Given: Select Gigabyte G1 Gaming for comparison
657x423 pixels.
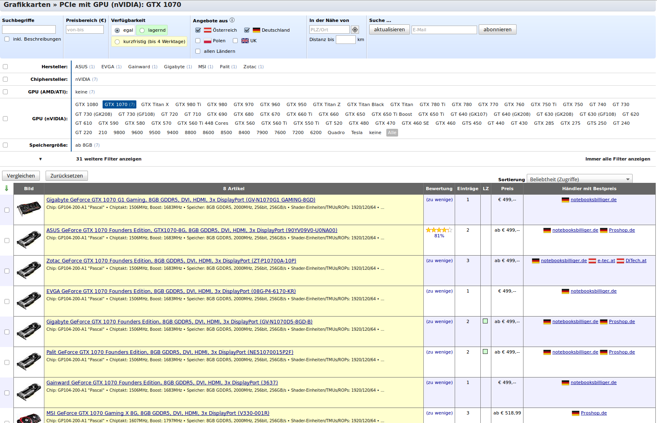Looking at the screenshot, I should (7, 210).
